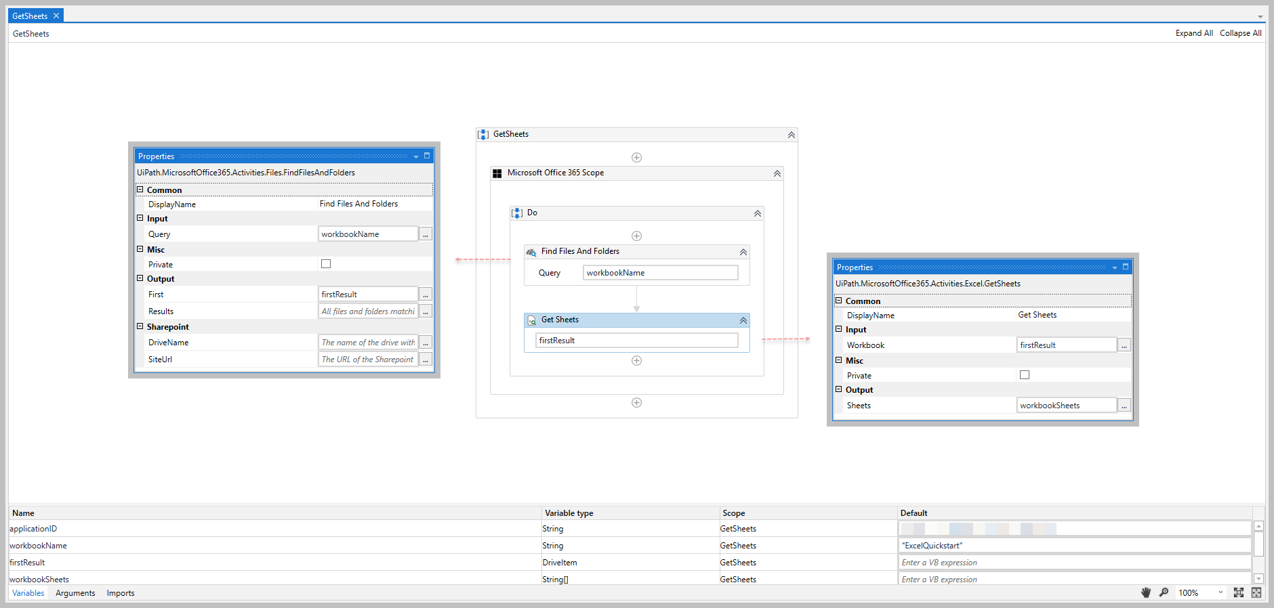Select the workbookSheets variable name

(39, 580)
